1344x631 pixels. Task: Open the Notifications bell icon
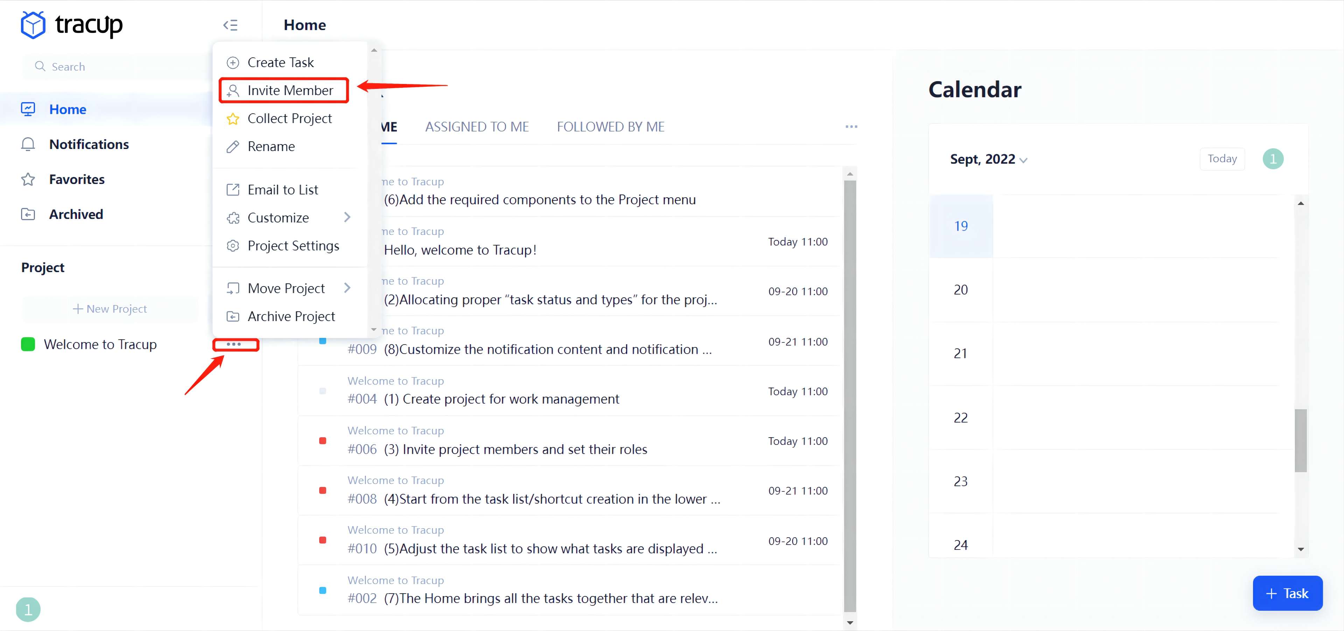[28, 144]
